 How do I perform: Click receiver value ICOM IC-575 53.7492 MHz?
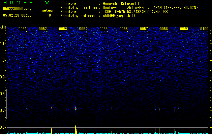click(x=135, y=12)
